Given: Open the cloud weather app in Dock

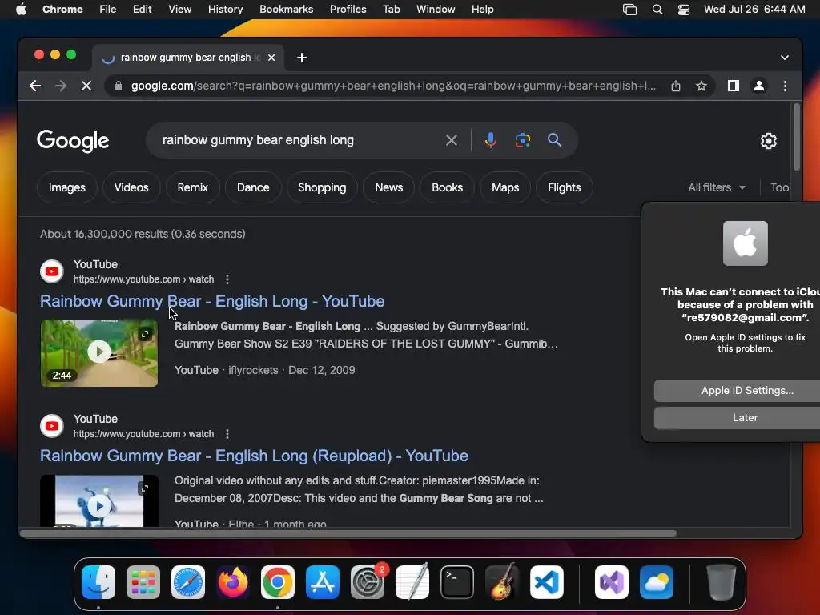Looking at the screenshot, I should tap(657, 582).
